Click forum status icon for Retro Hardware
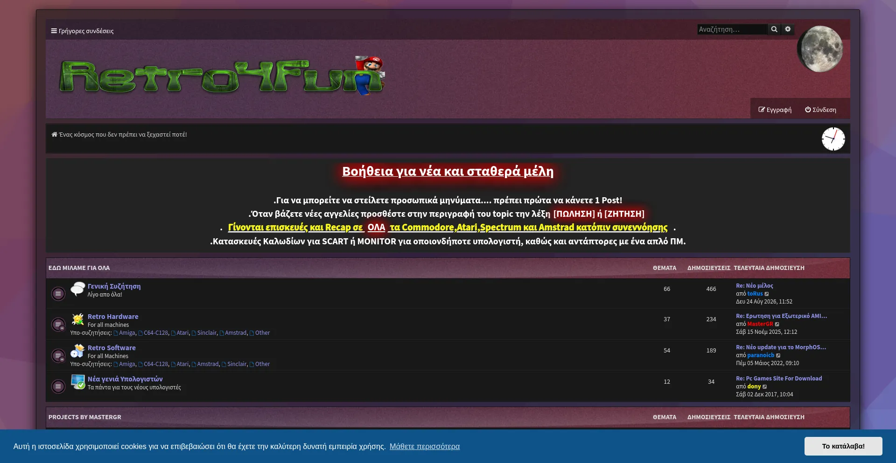 58,325
